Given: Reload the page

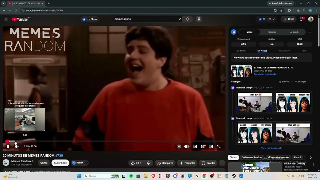Looking at the screenshot, I should 16,10.
